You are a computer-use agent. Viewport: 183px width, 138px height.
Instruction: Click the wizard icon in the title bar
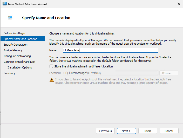[4, 4]
